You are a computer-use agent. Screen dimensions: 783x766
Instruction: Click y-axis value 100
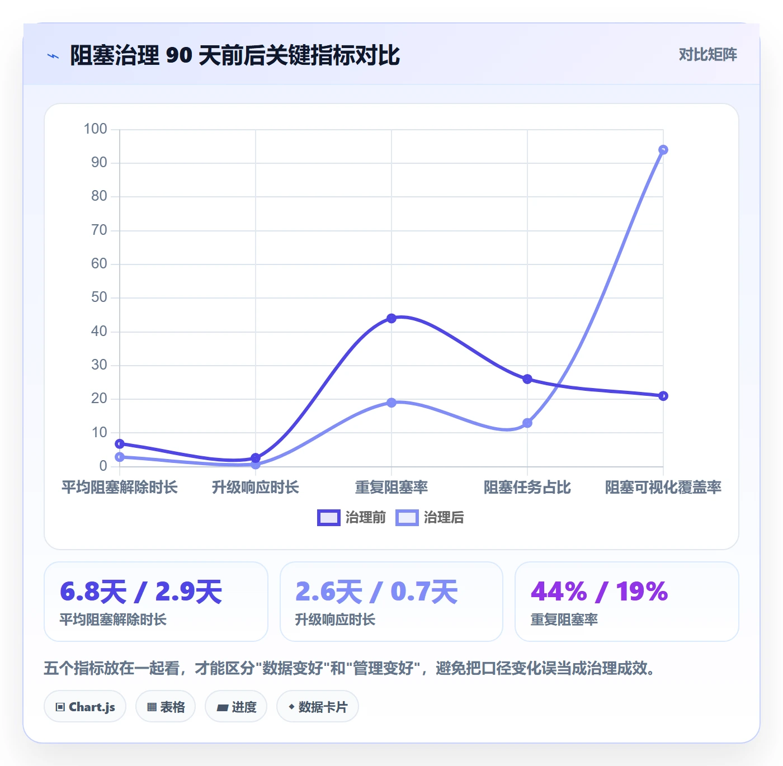96,129
